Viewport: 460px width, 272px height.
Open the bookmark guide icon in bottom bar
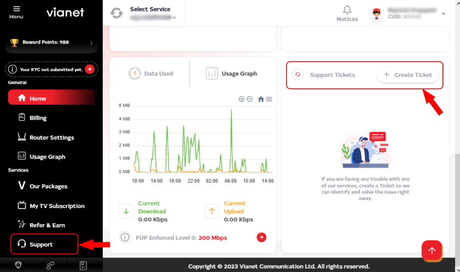click(83, 265)
